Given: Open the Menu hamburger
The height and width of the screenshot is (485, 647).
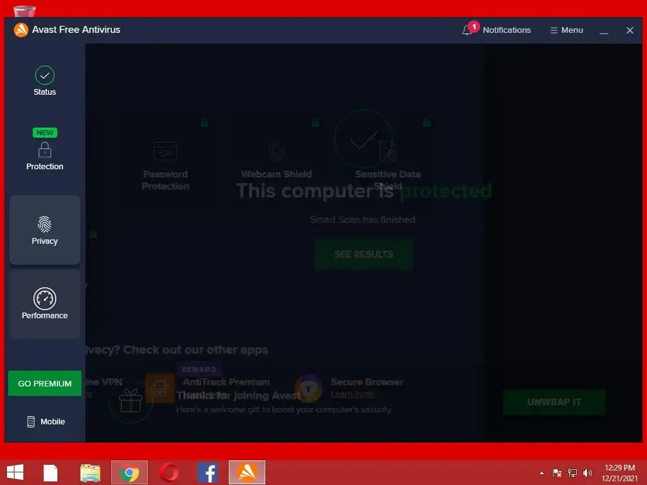Looking at the screenshot, I should coord(567,30).
